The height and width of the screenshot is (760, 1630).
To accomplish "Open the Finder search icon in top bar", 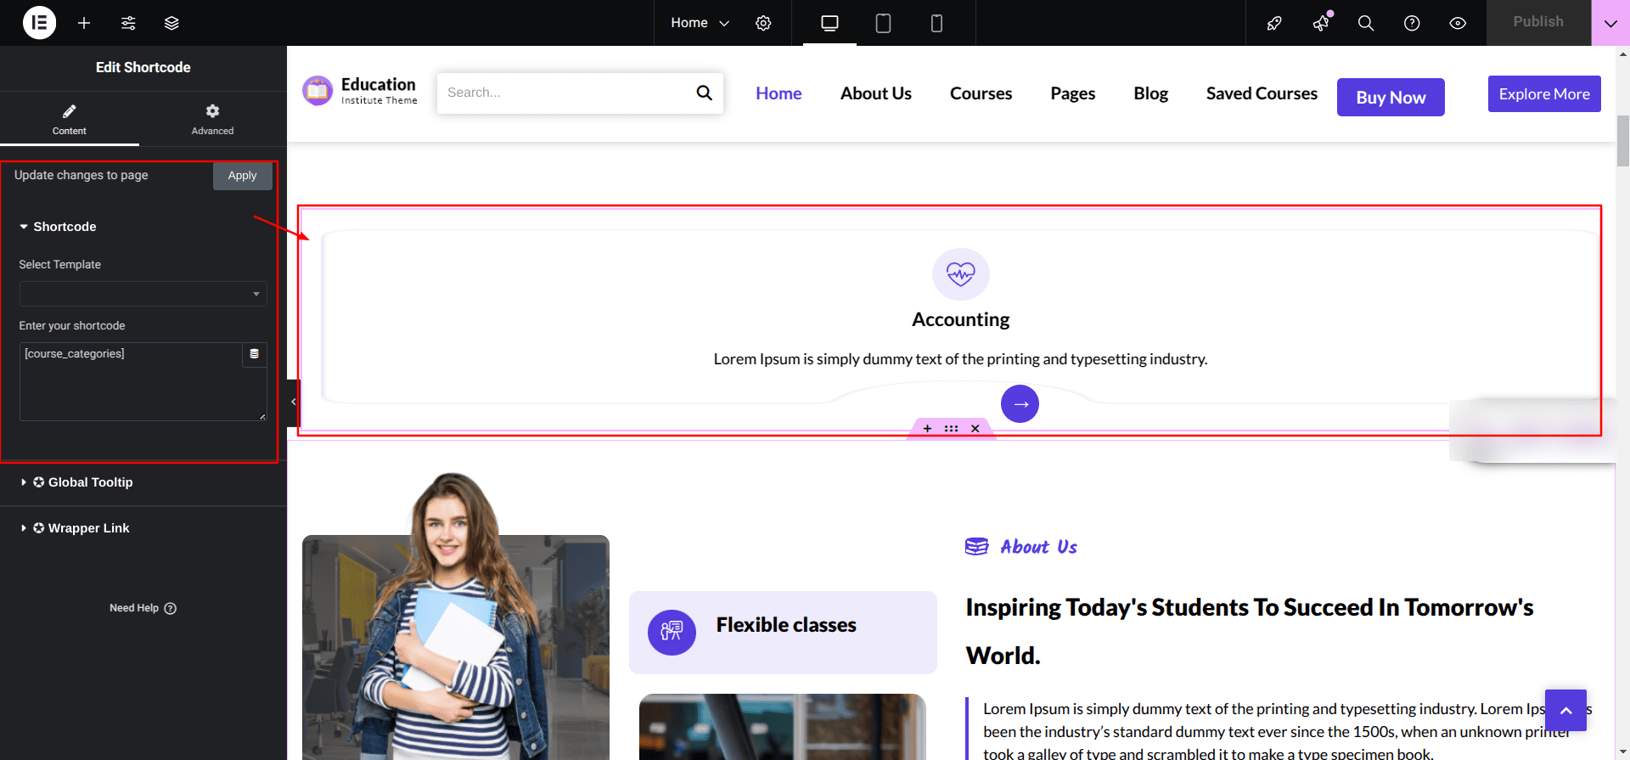I will 1366,23.
